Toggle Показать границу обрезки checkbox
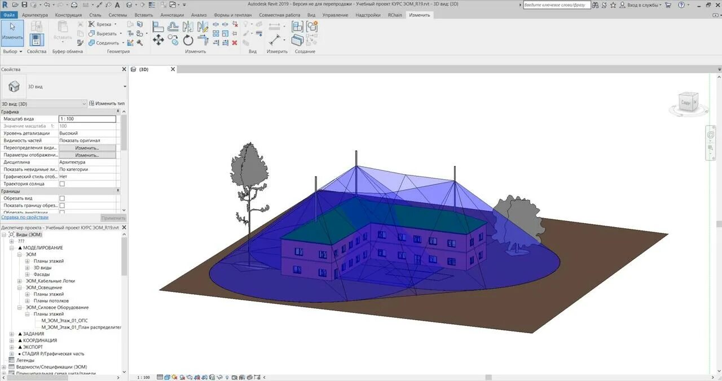The image size is (722, 381). [x=62, y=206]
